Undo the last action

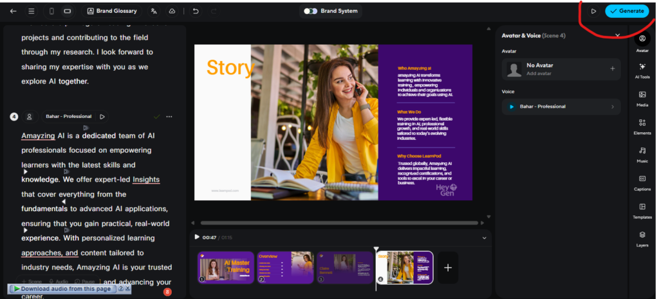[x=196, y=12]
